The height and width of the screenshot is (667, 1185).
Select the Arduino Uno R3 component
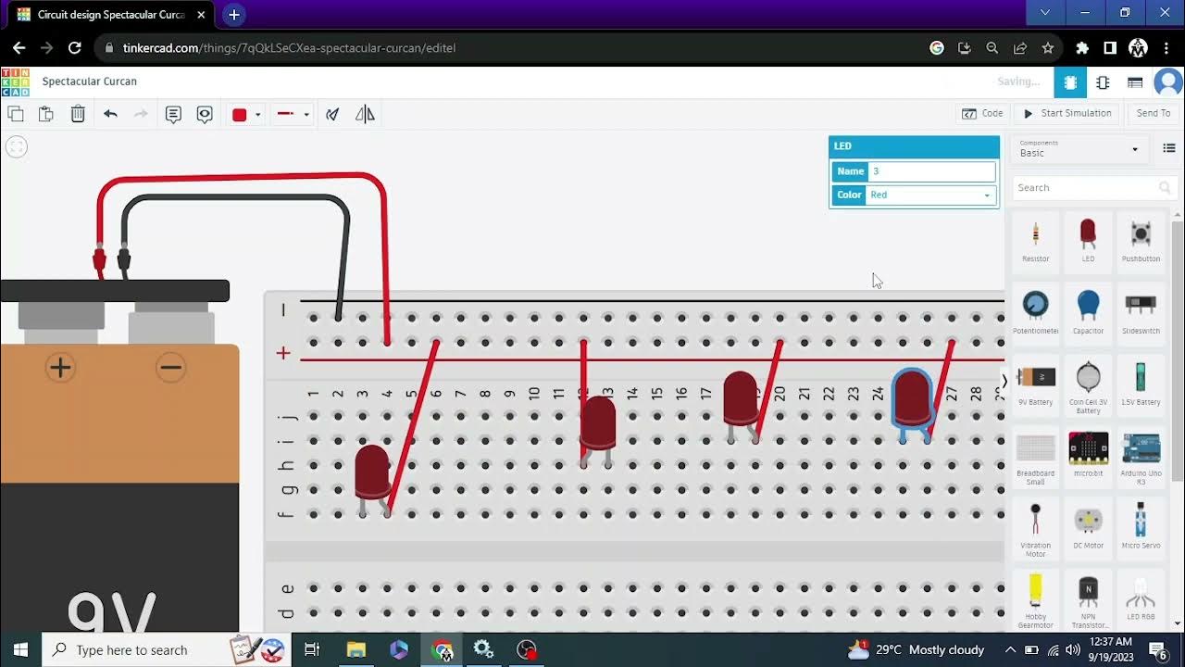click(x=1141, y=457)
